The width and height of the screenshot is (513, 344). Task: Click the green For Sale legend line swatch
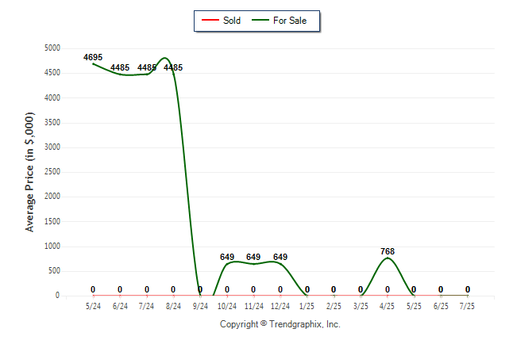(x=260, y=21)
